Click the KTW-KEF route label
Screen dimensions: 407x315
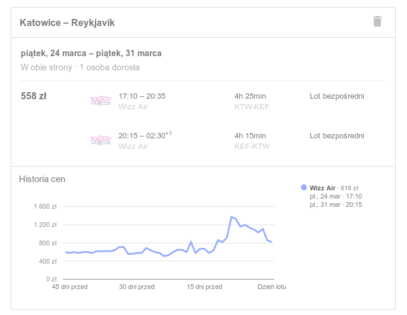click(252, 107)
